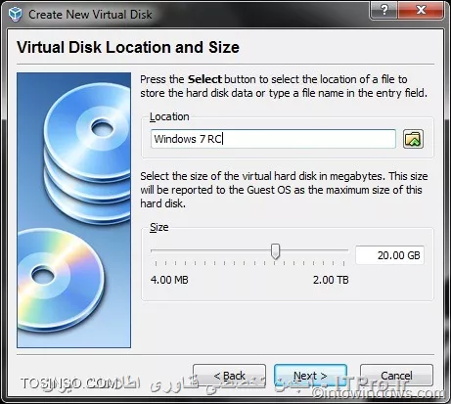
Task: Close the Create New Virtual Disk dialog
Action: [x=421, y=10]
